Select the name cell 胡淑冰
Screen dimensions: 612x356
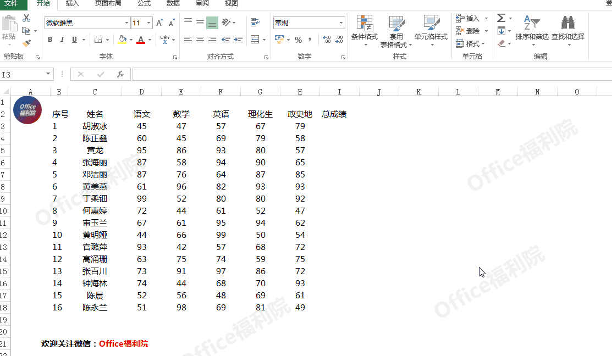tap(95, 126)
